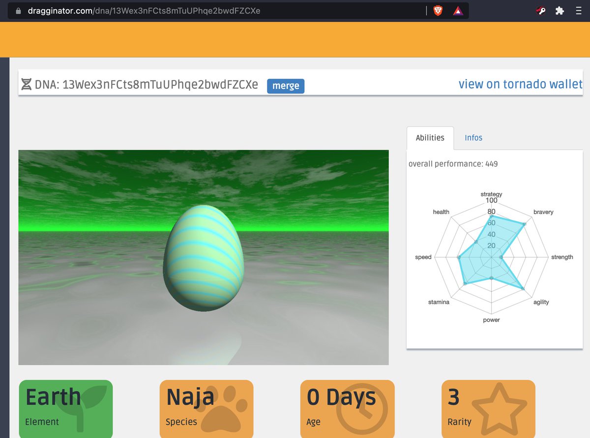Viewport: 590px width, 438px height.
Task: Click the agility label on radar chart
Action: (541, 302)
